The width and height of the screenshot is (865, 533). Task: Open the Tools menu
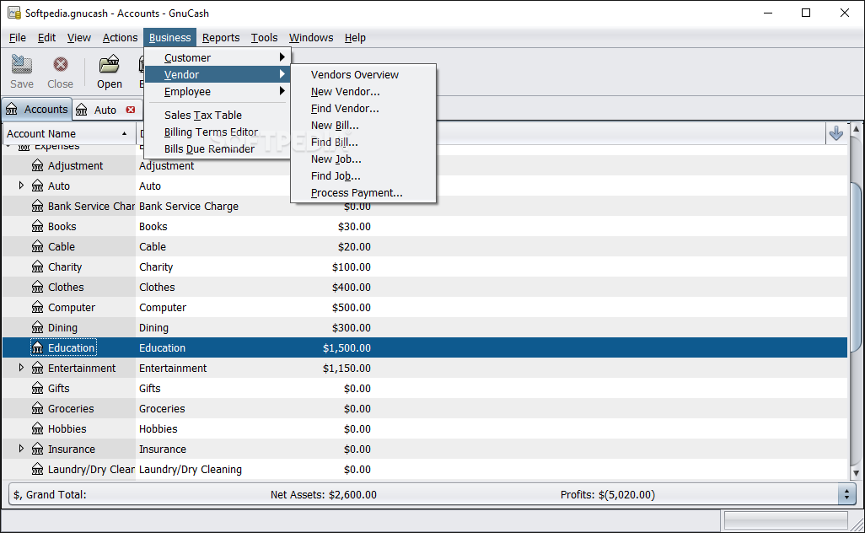tap(264, 37)
